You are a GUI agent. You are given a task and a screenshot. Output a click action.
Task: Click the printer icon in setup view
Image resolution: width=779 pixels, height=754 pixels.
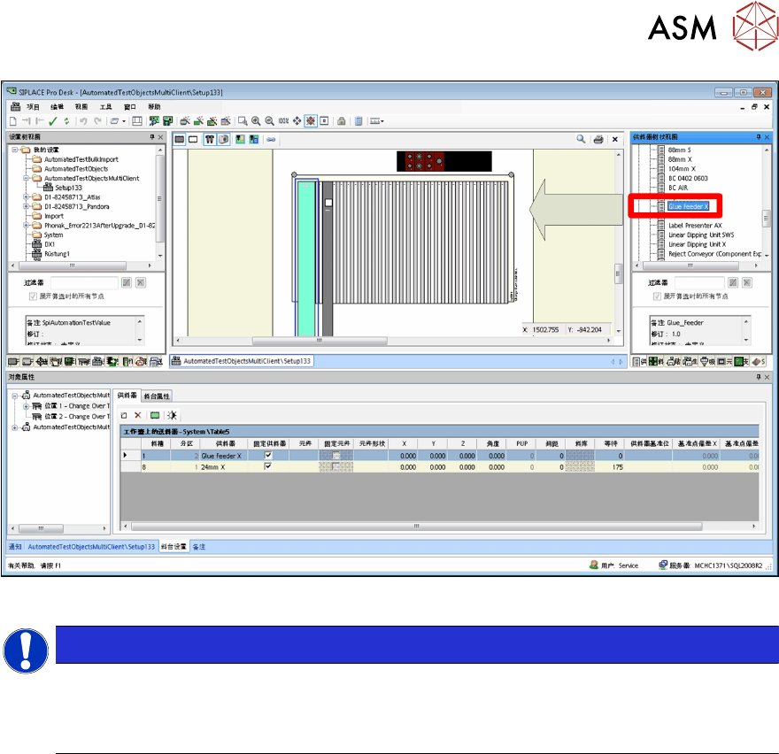598,139
